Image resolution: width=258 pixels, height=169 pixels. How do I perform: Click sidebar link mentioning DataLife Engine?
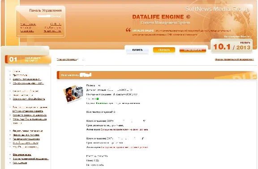click(x=29, y=99)
